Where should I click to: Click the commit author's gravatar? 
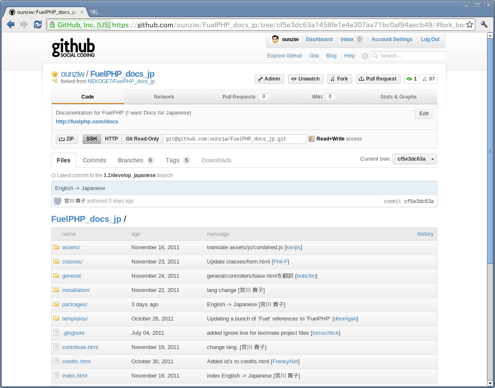[58, 201]
